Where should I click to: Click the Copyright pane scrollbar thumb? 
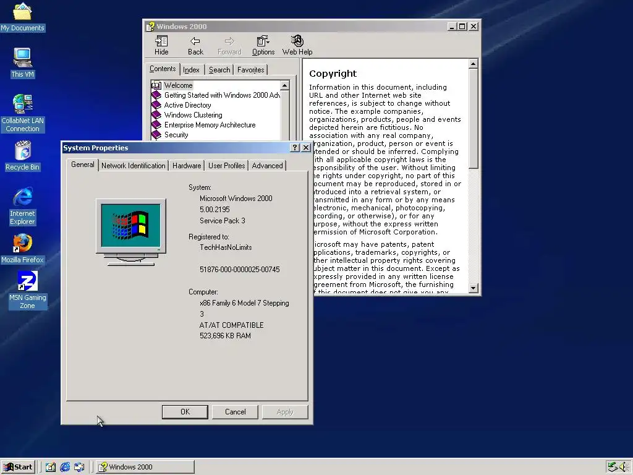(474, 118)
